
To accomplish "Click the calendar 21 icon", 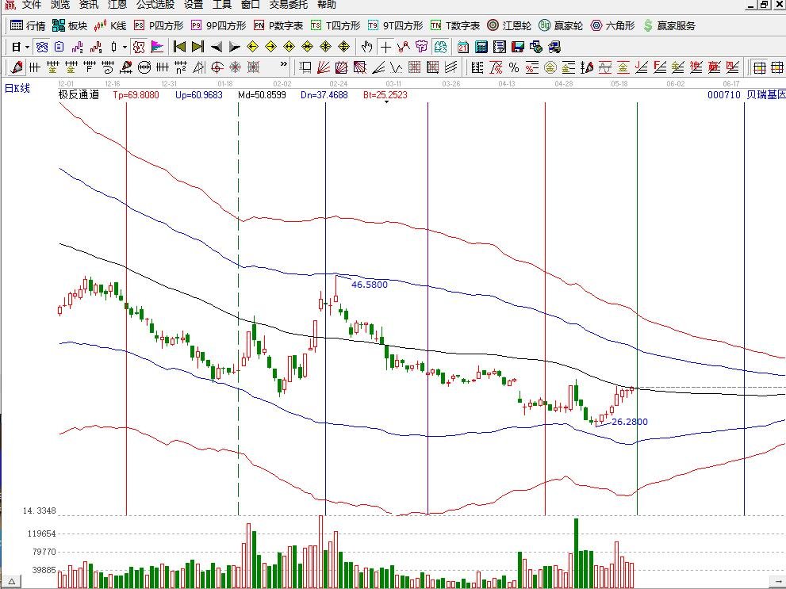I will pyautogui.click(x=462, y=47).
